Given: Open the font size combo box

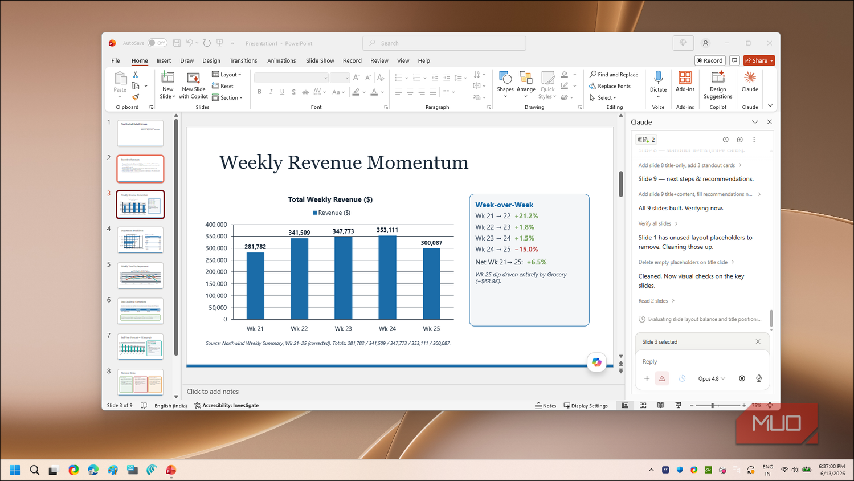Looking at the screenshot, I should click(340, 78).
